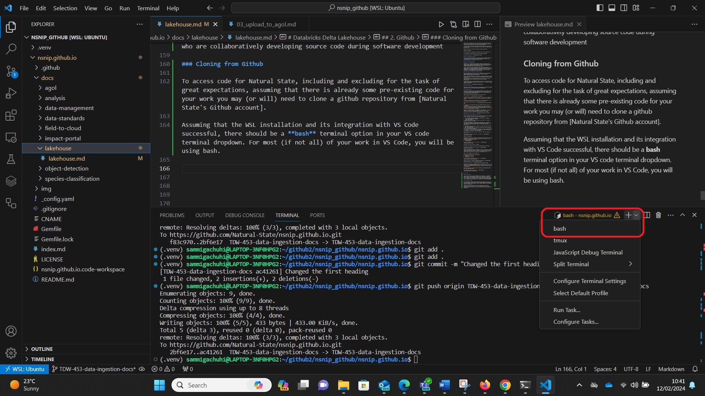Toggle Secondary Side Bar layout button
Image resolution: width=705 pixels, height=396 pixels.
[x=624, y=8]
